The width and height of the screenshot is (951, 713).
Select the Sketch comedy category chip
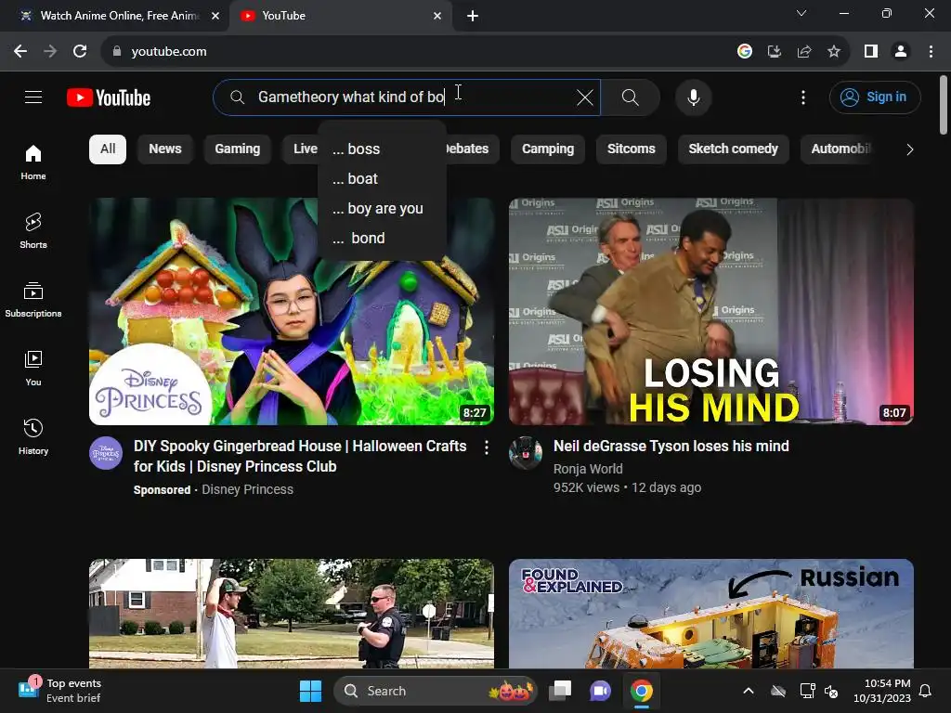pos(734,149)
